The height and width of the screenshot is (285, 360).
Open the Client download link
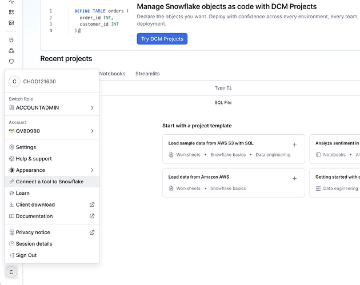point(52,204)
